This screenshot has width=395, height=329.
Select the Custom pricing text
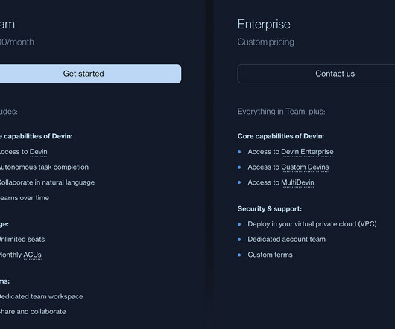[x=266, y=42]
